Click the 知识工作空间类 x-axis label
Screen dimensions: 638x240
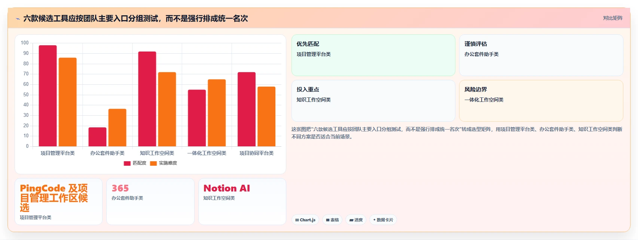[157, 153]
